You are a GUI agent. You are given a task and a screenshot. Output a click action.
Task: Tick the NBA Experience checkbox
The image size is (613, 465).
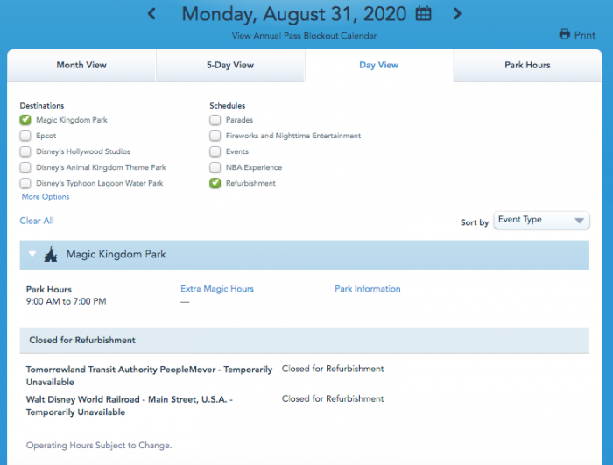point(215,167)
